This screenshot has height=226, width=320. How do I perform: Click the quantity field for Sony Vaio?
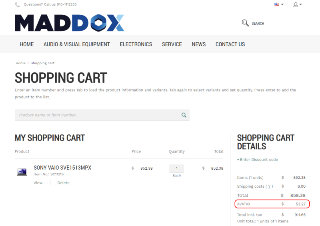pyautogui.click(x=176, y=169)
